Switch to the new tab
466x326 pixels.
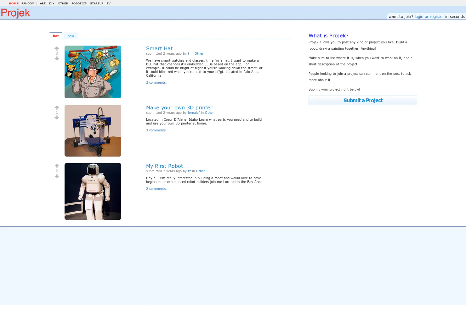click(x=71, y=36)
